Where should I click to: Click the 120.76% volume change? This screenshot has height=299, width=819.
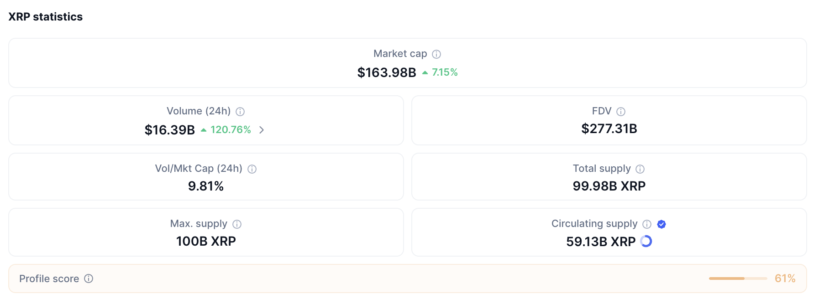(231, 130)
